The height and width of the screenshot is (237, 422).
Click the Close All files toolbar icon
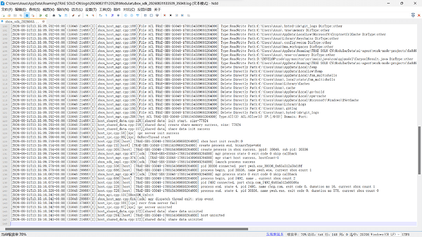click(33, 15)
